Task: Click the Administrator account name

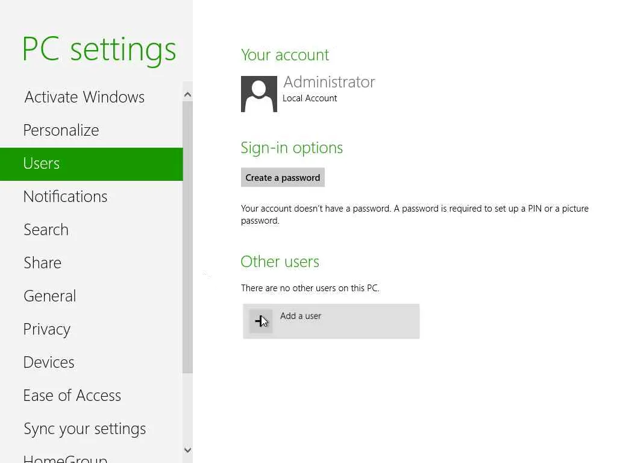Action: (x=329, y=82)
